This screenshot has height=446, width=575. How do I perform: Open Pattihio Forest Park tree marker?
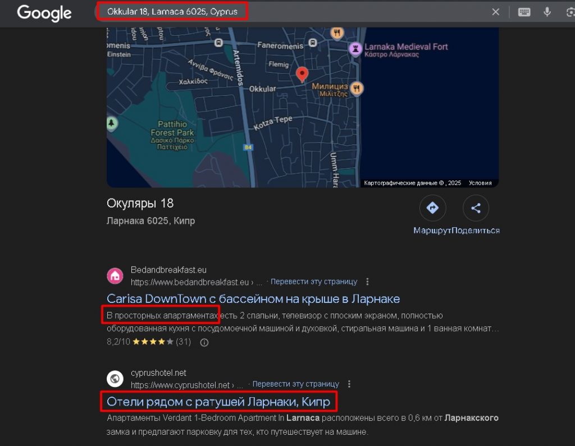(x=112, y=123)
